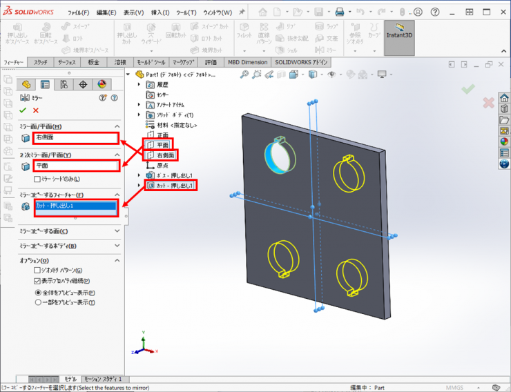Switch to the スケッチ ribbon tab
This screenshot has height=392, width=511.
point(40,62)
